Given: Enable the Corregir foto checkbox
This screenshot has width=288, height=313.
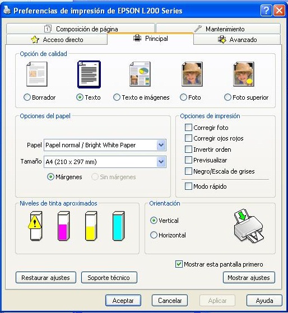Looking at the screenshot, I should [188, 127].
